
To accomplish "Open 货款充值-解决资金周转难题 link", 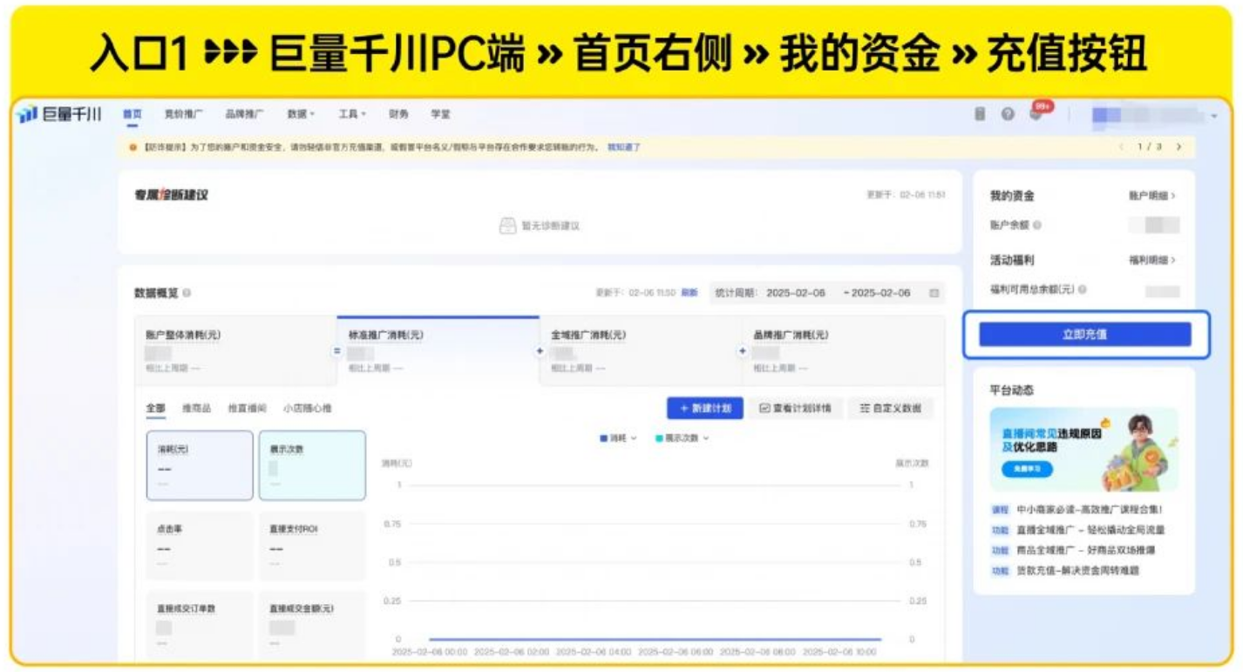I will click(x=1077, y=571).
